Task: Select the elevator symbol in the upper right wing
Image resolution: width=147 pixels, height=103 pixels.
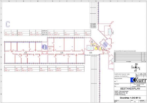Action: coord(110,32)
